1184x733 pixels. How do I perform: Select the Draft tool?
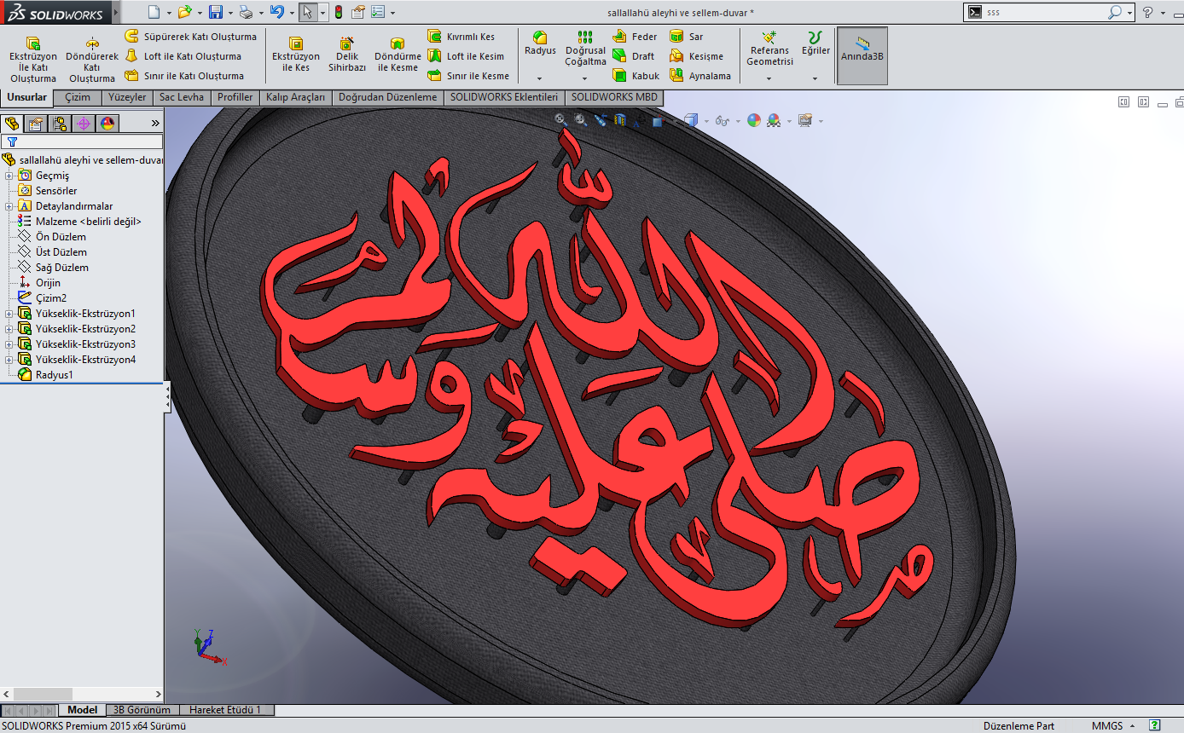[634, 56]
